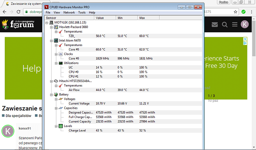Image resolution: width=256 pixels, height=150 pixels.
Task: Click the Max column header
Action: 148,18
